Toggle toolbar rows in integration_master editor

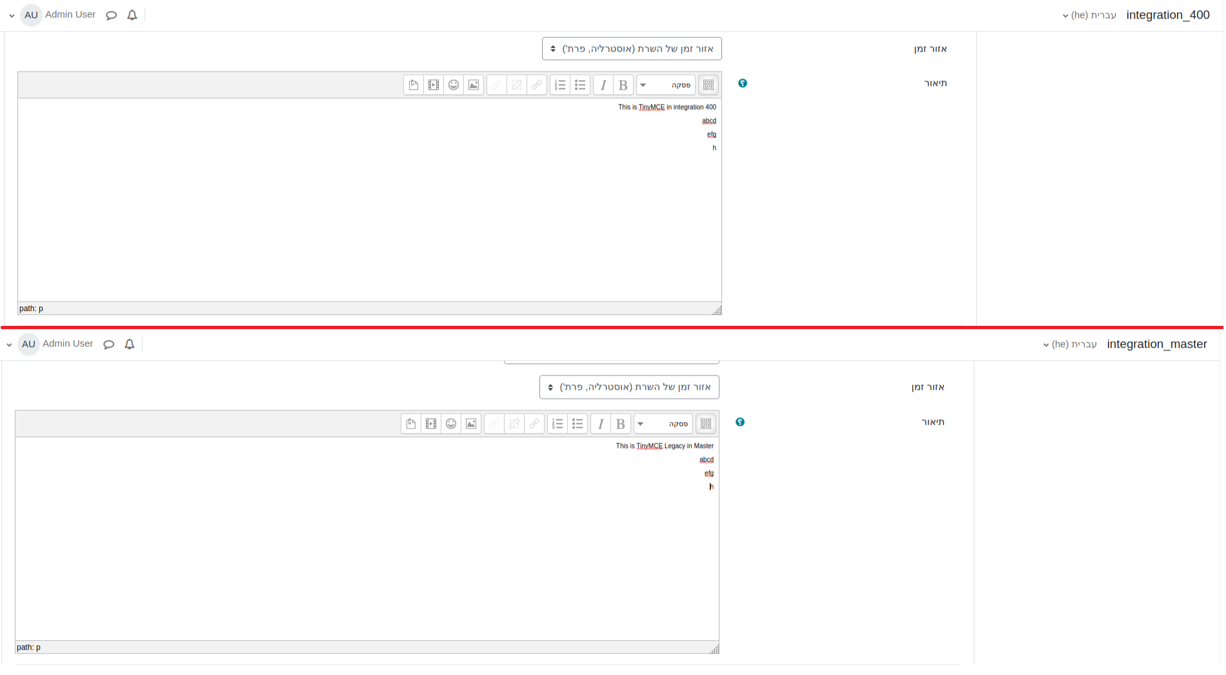coord(705,424)
